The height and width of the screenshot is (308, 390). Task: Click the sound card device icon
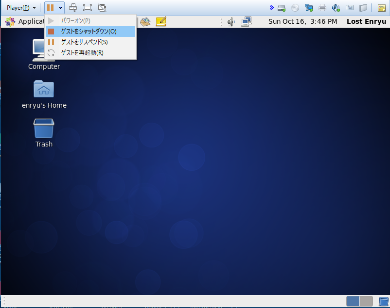(x=336, y=8)
